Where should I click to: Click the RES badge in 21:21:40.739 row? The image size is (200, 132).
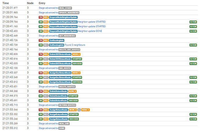click(46, 45)
